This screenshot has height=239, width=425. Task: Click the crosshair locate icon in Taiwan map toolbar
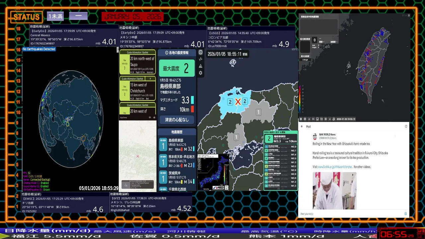[x=305, y=119]
